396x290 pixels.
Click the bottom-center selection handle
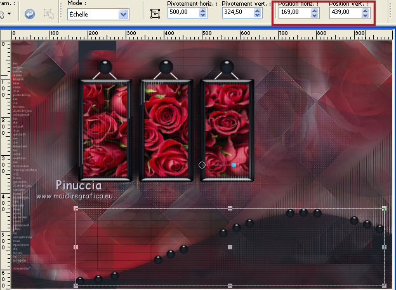(x=230, y=286)
